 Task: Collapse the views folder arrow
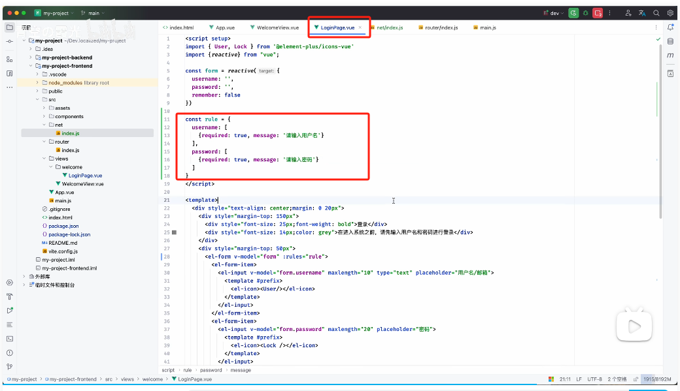tap(44, 159)
